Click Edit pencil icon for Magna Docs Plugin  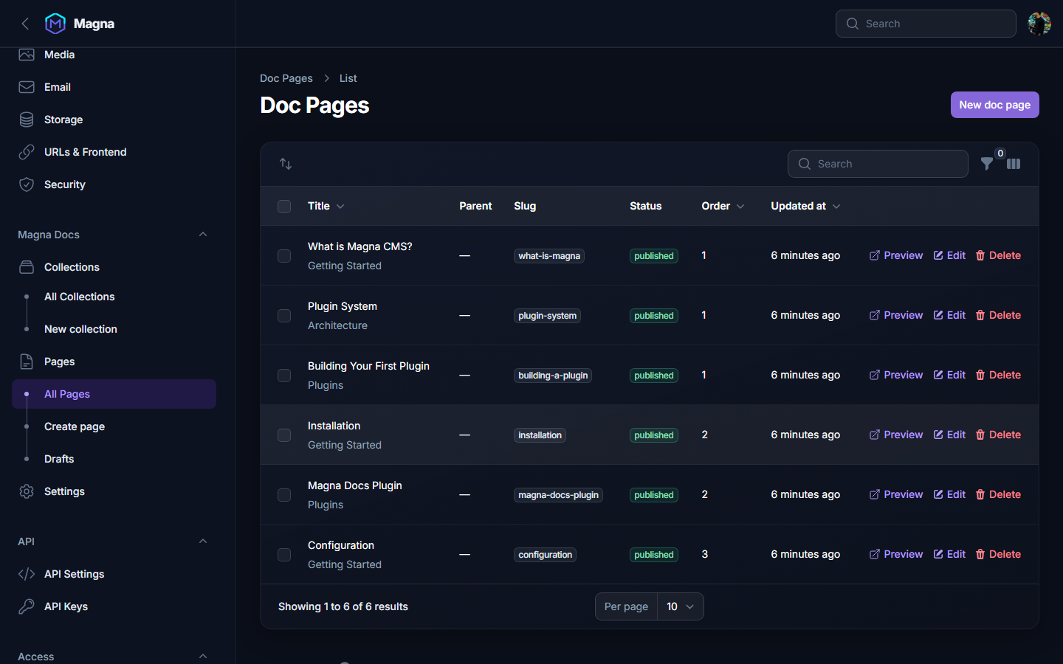[x=938, y=494]
